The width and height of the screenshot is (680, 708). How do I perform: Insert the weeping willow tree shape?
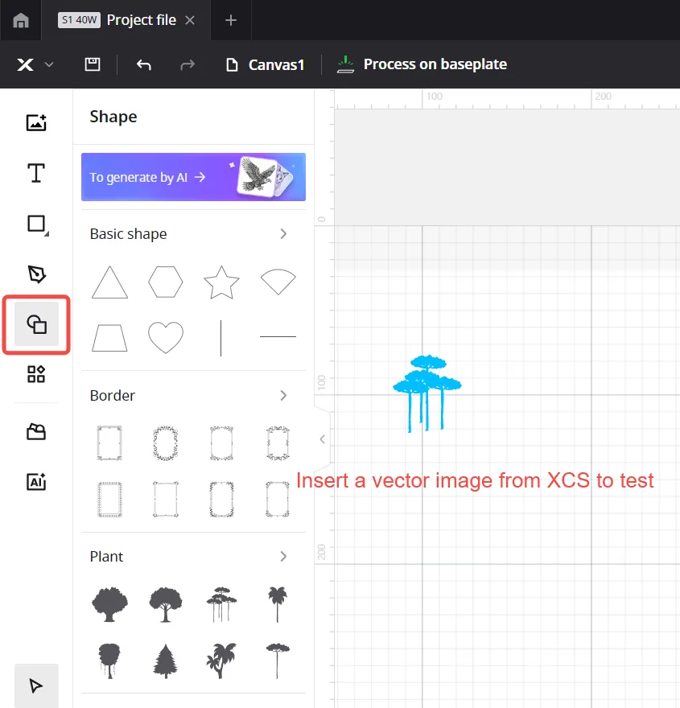click(x=109, y=661)
